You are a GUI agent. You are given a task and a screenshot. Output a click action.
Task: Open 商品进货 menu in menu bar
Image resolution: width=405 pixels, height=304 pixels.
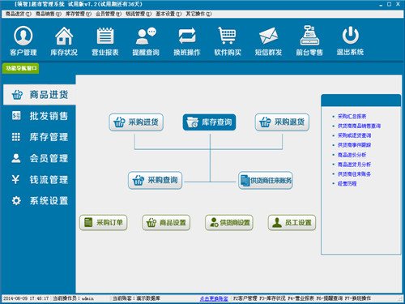click(x=19, y=14)
